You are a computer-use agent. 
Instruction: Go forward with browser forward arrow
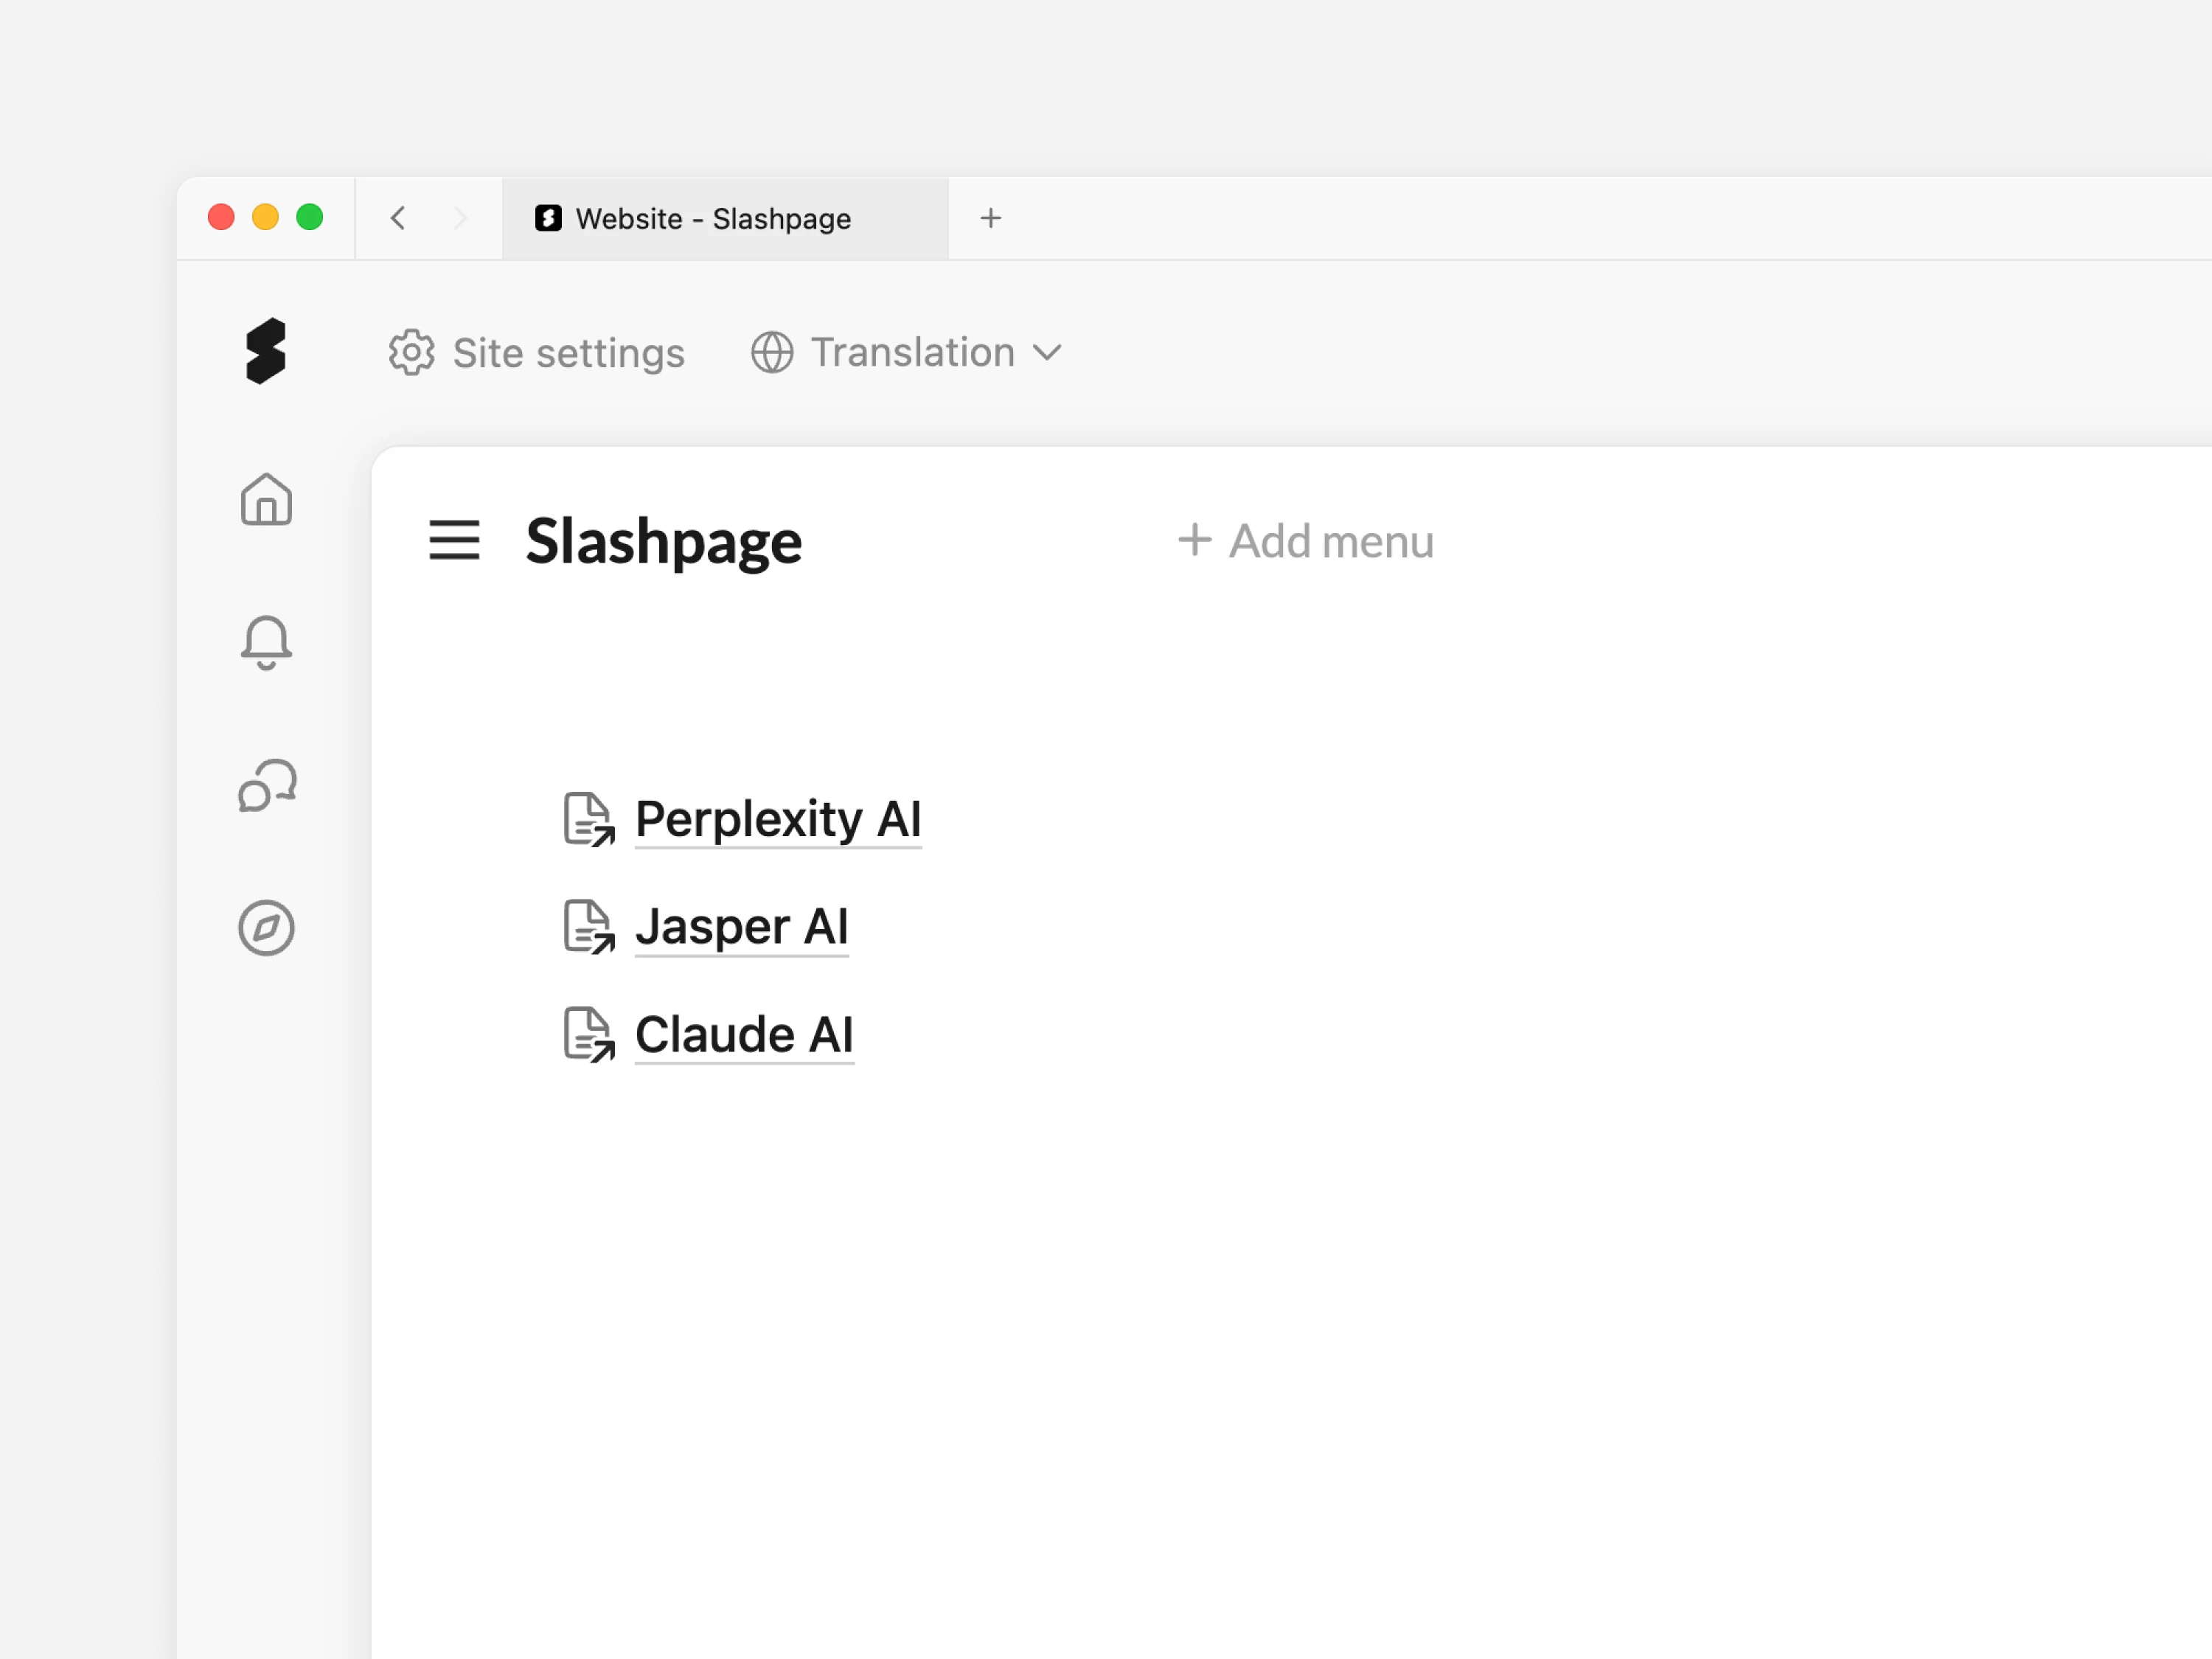coord(460,218)
